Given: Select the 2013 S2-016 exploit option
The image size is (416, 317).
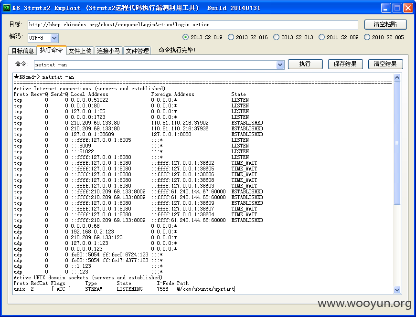Looking at the screenshot, I should pyautogui.click(x=248, y=37).
